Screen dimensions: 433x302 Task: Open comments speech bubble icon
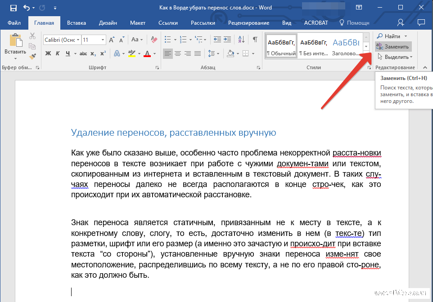pos(421,22)
